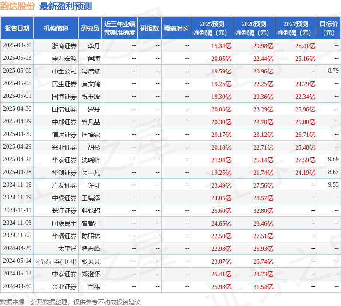Click the 近三年业绩预测准确度 column header
Screen dimensions: 341x306
click(120, 28)
